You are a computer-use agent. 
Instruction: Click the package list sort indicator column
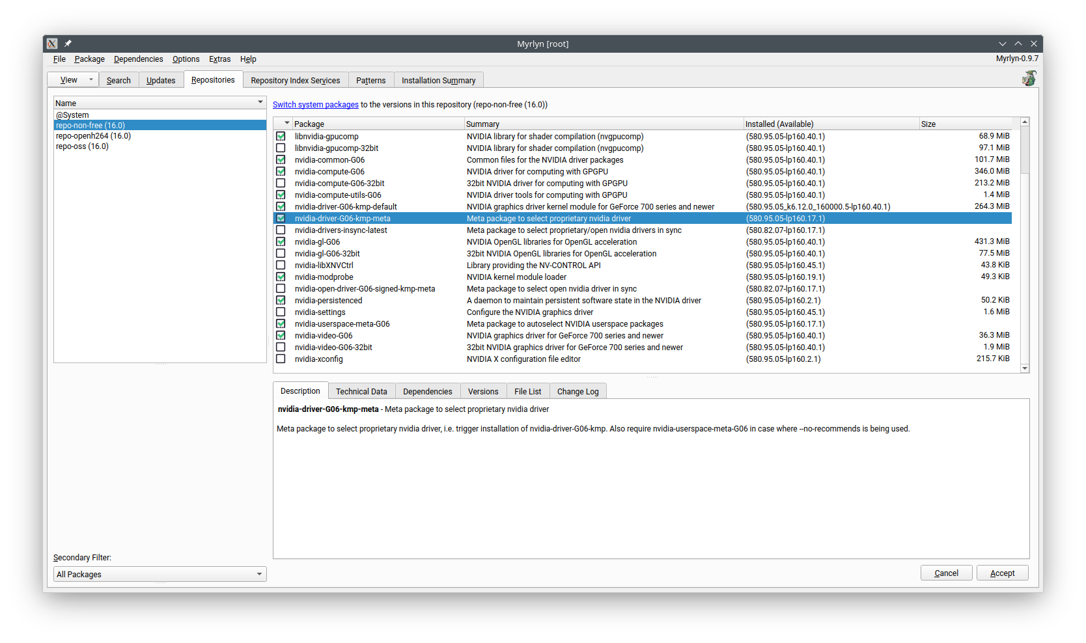click(x=283, y=124)
